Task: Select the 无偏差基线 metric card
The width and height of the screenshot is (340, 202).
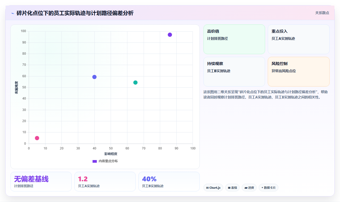Action: tap(41, 182)
